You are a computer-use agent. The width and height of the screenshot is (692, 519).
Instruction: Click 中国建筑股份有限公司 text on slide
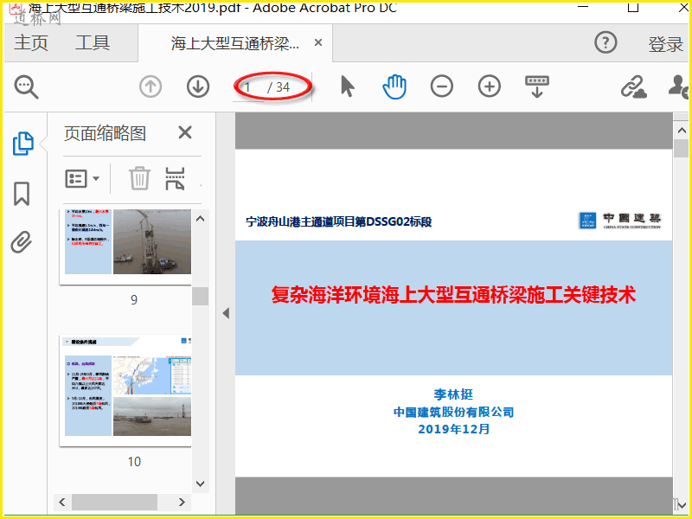pyautogui.click(x=453, y=413)
